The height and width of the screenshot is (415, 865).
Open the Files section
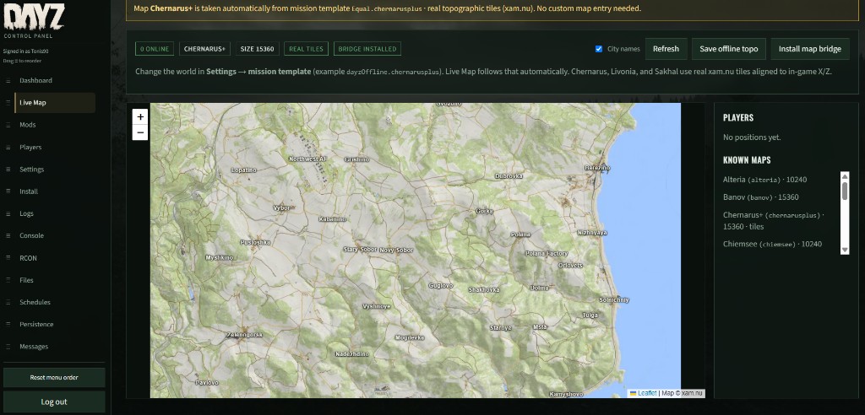tap(26, 280)
